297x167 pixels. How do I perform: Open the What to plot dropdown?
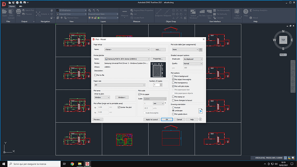pyautogui.click(x=102, y=97)
